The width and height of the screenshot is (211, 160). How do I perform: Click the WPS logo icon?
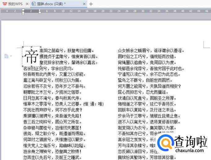tap(5, 4)
